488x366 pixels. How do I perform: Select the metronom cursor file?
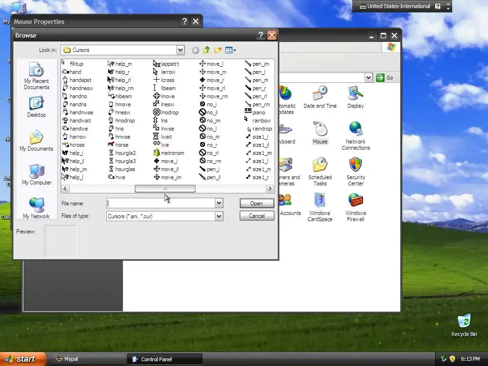169,153
